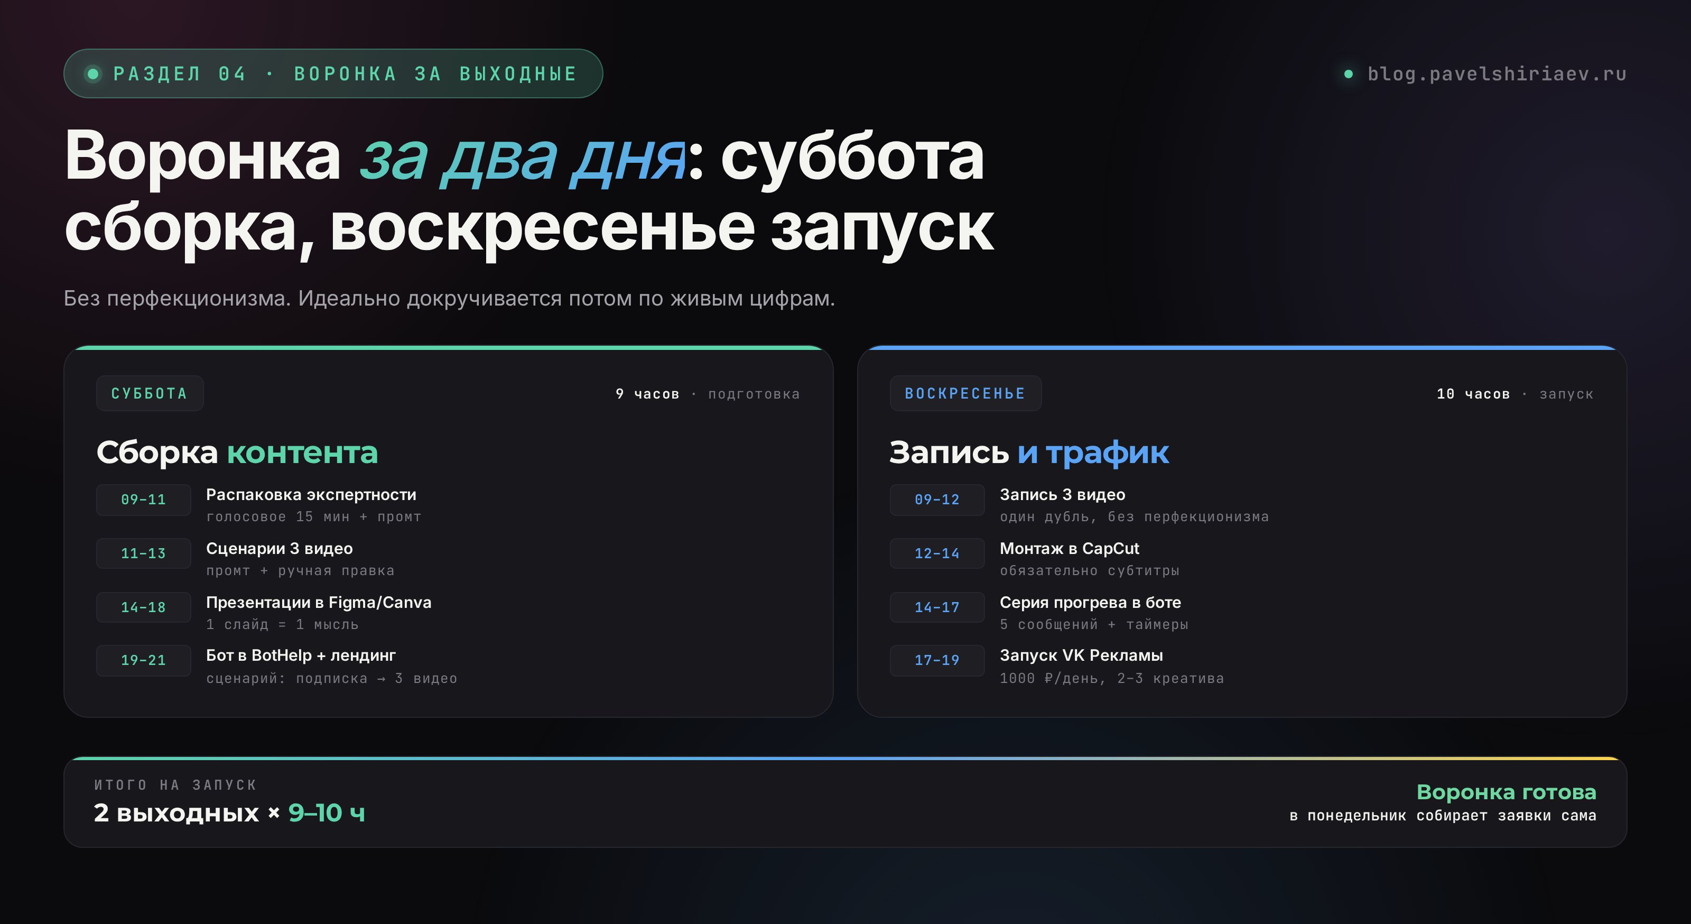Screen dimensions: 1691x924
Task: Click the 'РАЗДЕЛ 04 · ВОРОНКА ЗА ВЫХОДНЫЕ' badge
Action: click(333, 73)
